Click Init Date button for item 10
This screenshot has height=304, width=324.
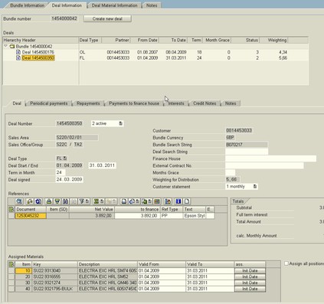coord(250,270)
